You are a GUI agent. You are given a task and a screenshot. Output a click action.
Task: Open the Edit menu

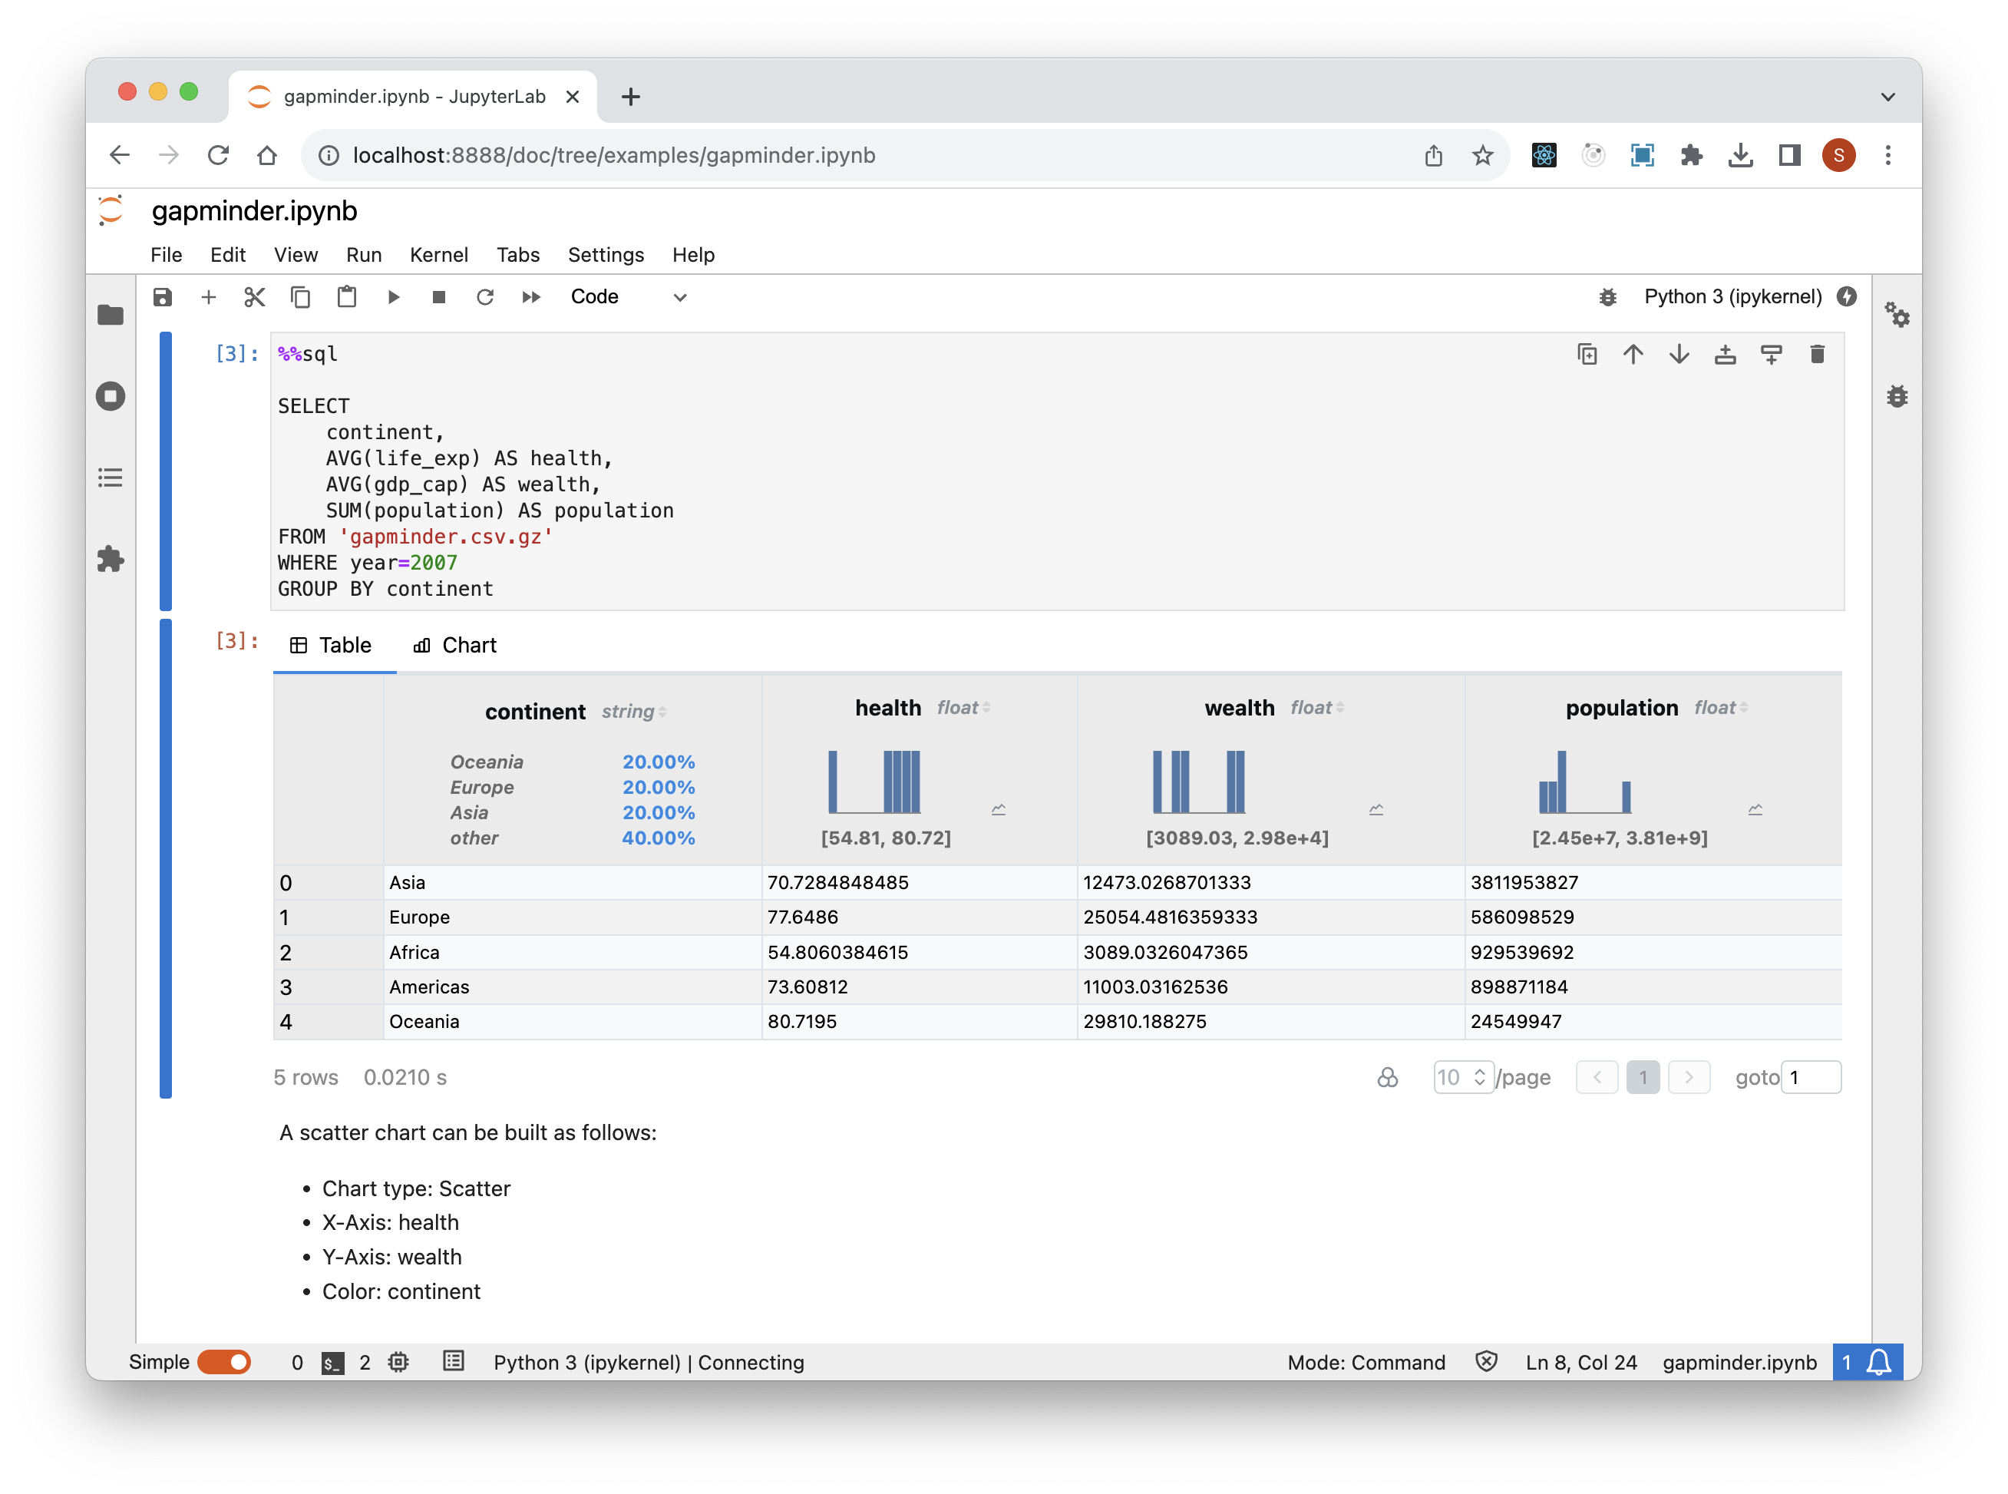tap(228, 255)
